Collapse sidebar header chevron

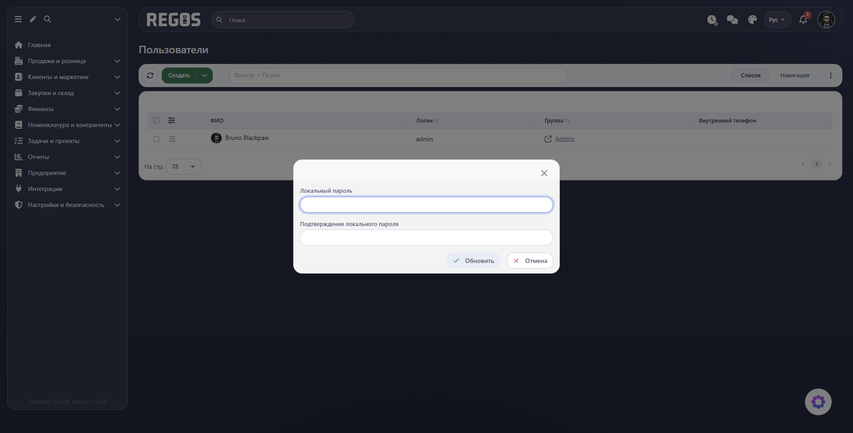(x=118, y=20)
